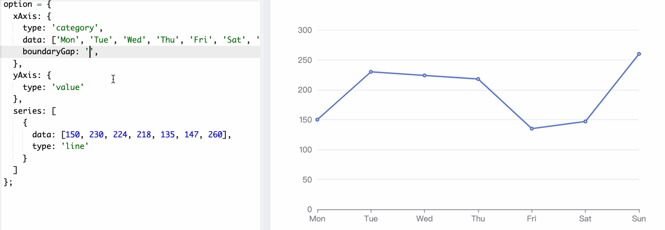Screen dimensions: 665x230
Task: Click the Mon data point on the line
Action: tap(317, 119)
